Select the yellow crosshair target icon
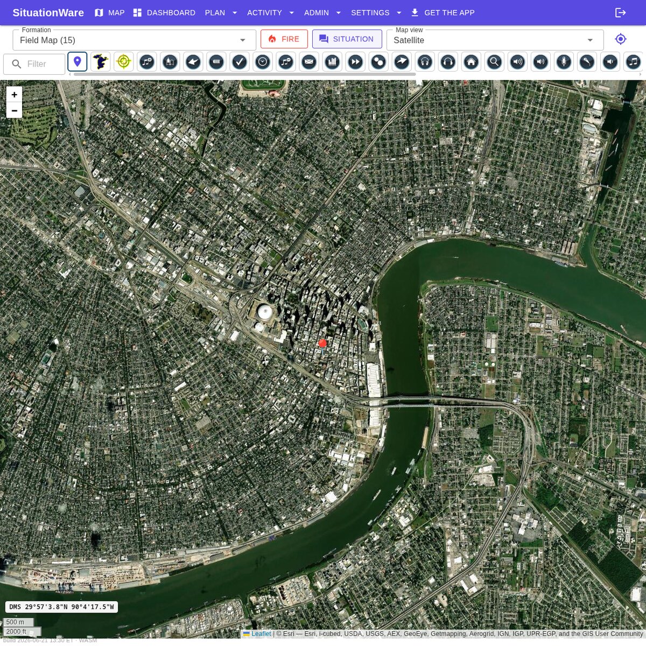 tap(124, 62)
